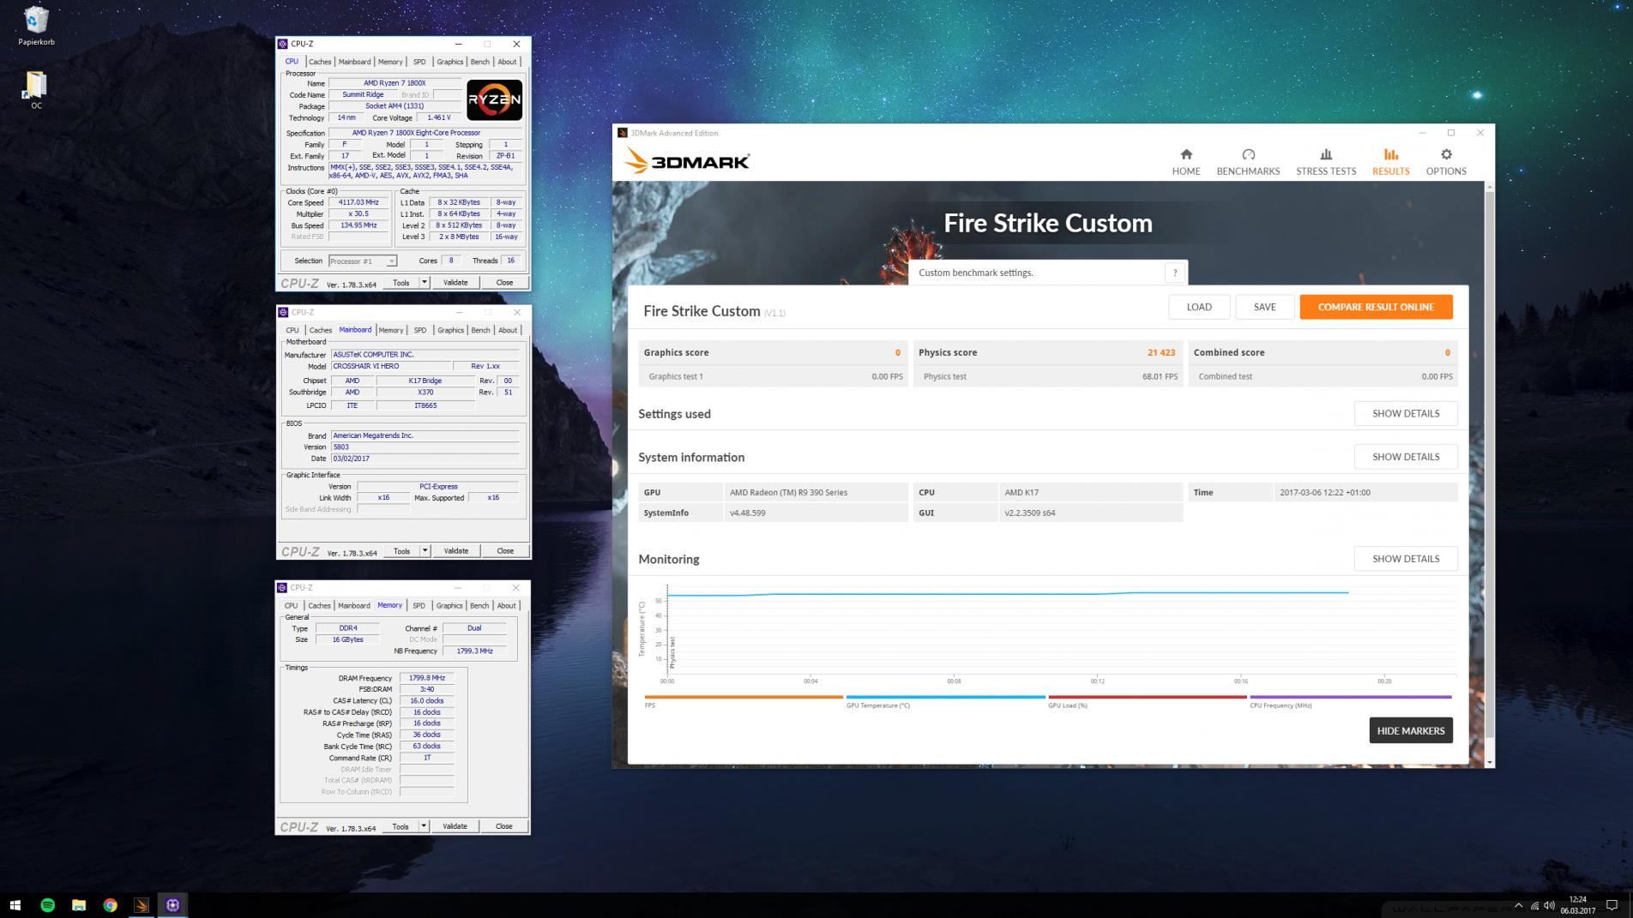Click Validate in the CPU-tab CPU-Z window

tap(455, 282)
